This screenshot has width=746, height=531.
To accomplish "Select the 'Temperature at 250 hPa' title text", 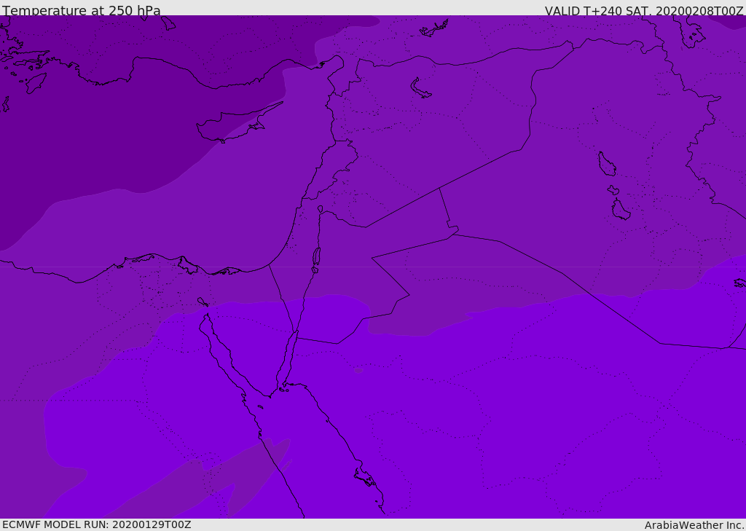I will click(82, 10).
